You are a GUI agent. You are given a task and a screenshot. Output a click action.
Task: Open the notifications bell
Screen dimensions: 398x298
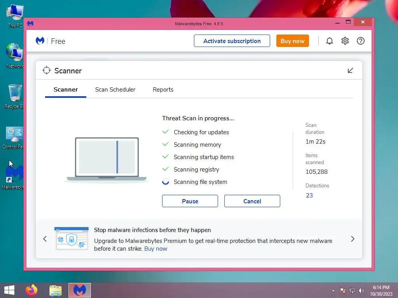pos(329,41)
